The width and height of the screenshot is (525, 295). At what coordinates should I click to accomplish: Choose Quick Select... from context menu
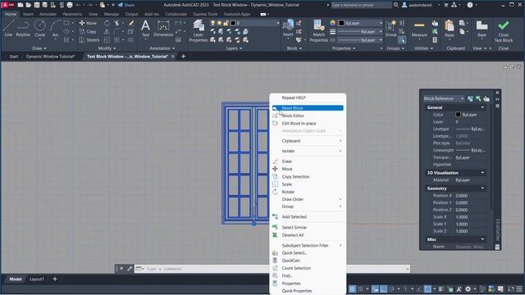point(308,253)
